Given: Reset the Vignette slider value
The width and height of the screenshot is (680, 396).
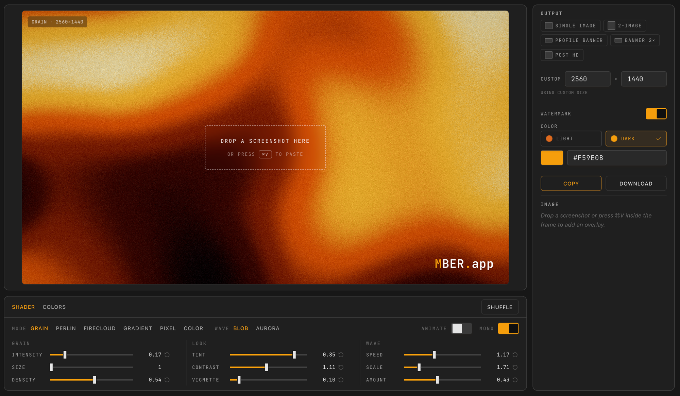Looking at the screenshot, I should (x=341, y=380).
